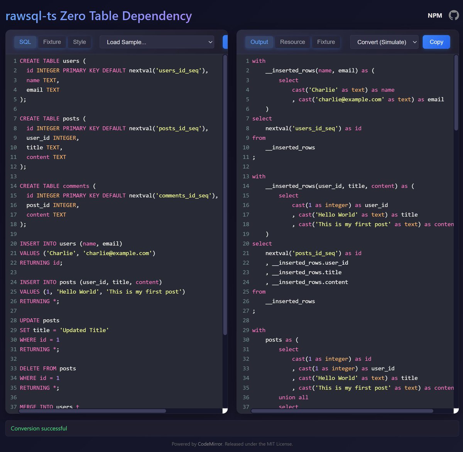Click the Conversion successful status message
This screenshot has height=452, width=463.
[39, 428]
